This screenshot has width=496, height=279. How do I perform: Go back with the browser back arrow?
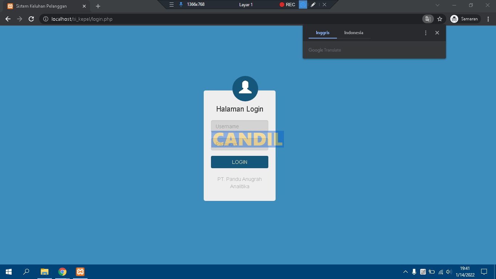pyautogui.click(x=8, y=19)
